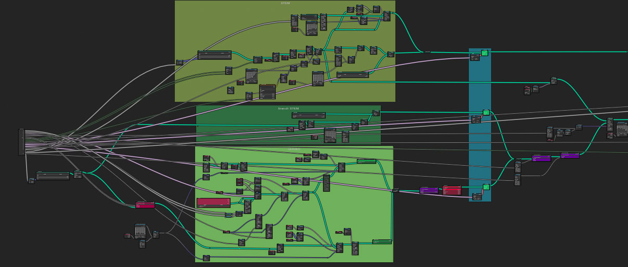This screenshot has height=267, width=628.
Task: Select the teal vertical frame
Action: click(480, 125)
